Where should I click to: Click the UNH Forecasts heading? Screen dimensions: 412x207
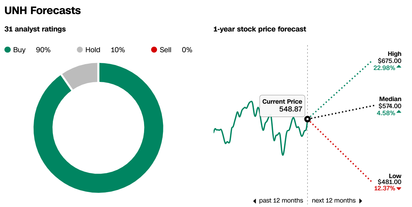[42, 10]
